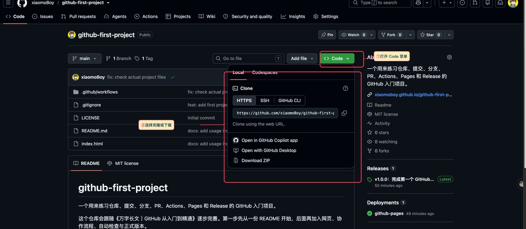This screenshot has width=526, height=229.
Task: Switch to the Issues tab
Action: (x=43, y=17)
